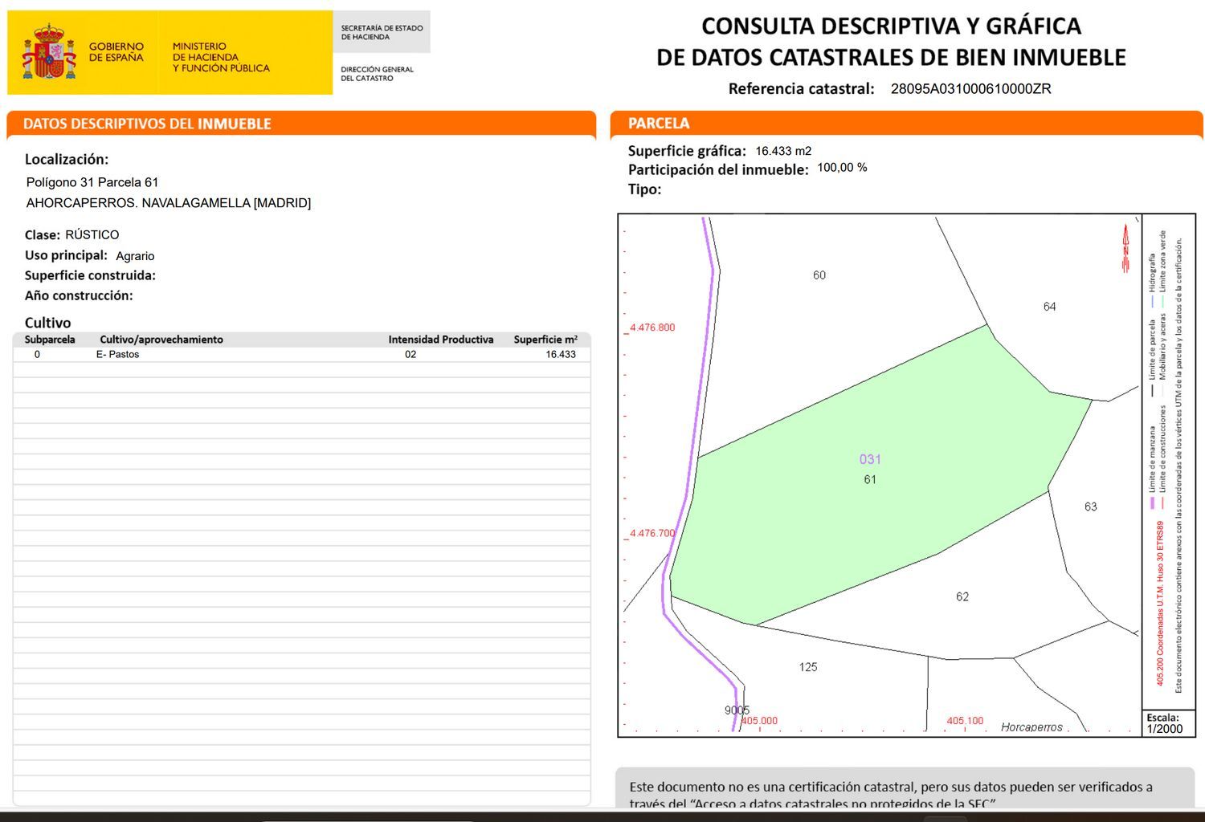This screenshot has width=1205, height=822.
Task: Click the Ministerio de Hacienda logo text
Action: click(221, 57)
